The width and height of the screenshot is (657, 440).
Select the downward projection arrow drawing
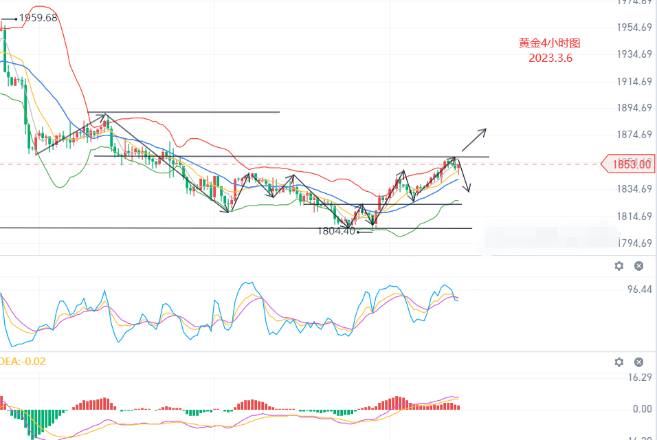(464, 177)
